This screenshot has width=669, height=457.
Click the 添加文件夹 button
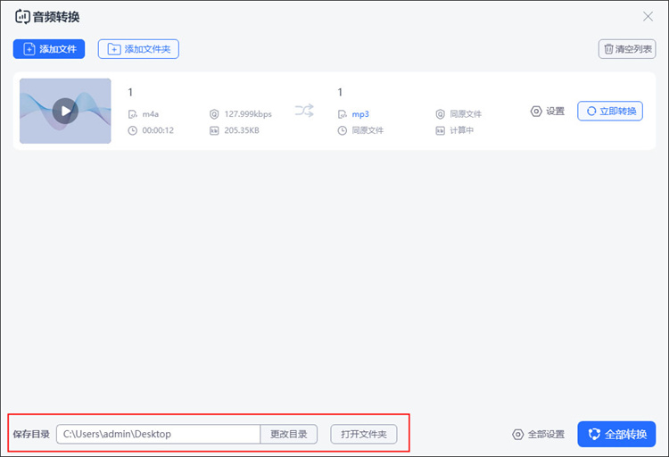(x=138, y=49)
